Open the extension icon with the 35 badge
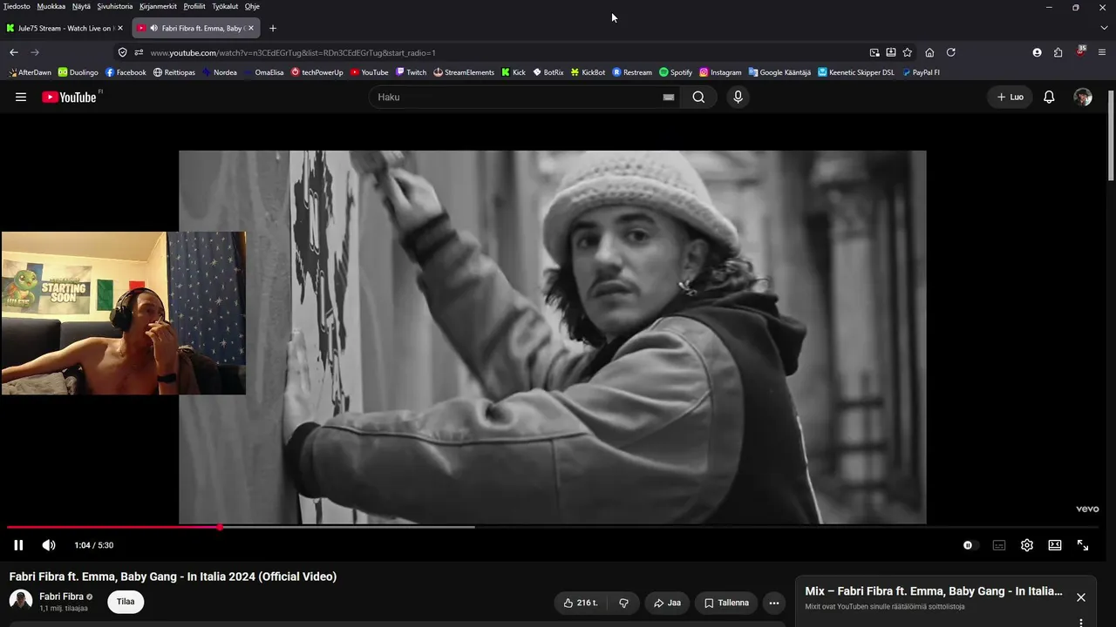Image resolution: width=1116 pixels, height=627 pixels. point(1081,51)
